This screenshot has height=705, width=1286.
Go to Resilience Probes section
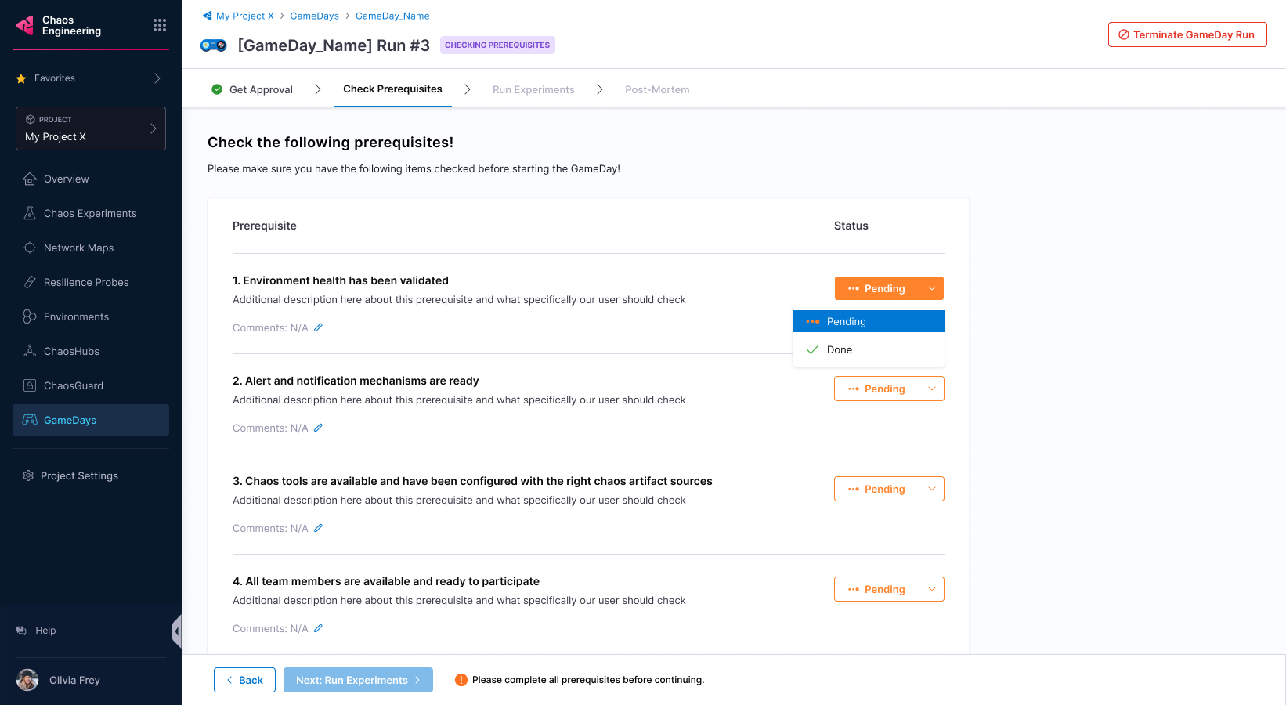click(86, 282)
